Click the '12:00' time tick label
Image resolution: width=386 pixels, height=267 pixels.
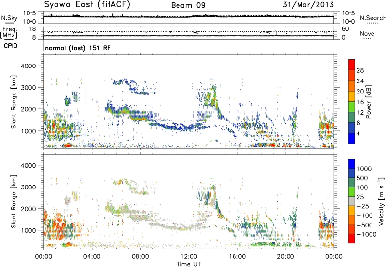coord(189,257)
